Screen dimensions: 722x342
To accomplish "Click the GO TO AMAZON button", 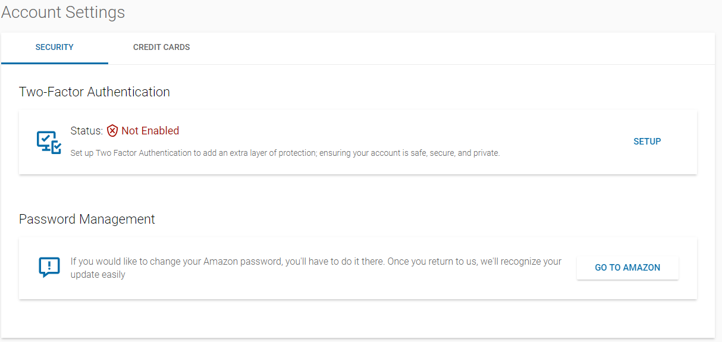I will 627,268.
